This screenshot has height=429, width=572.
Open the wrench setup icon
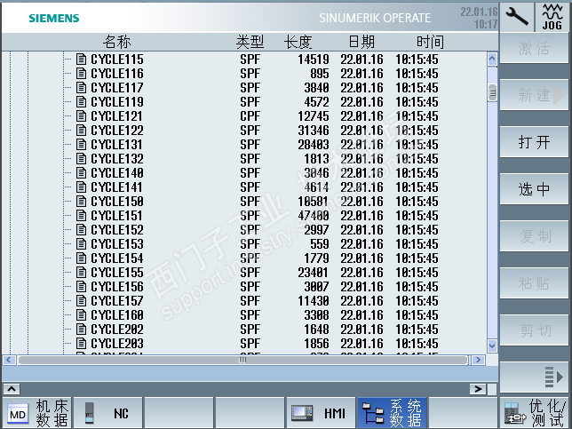tap(517, 16)
